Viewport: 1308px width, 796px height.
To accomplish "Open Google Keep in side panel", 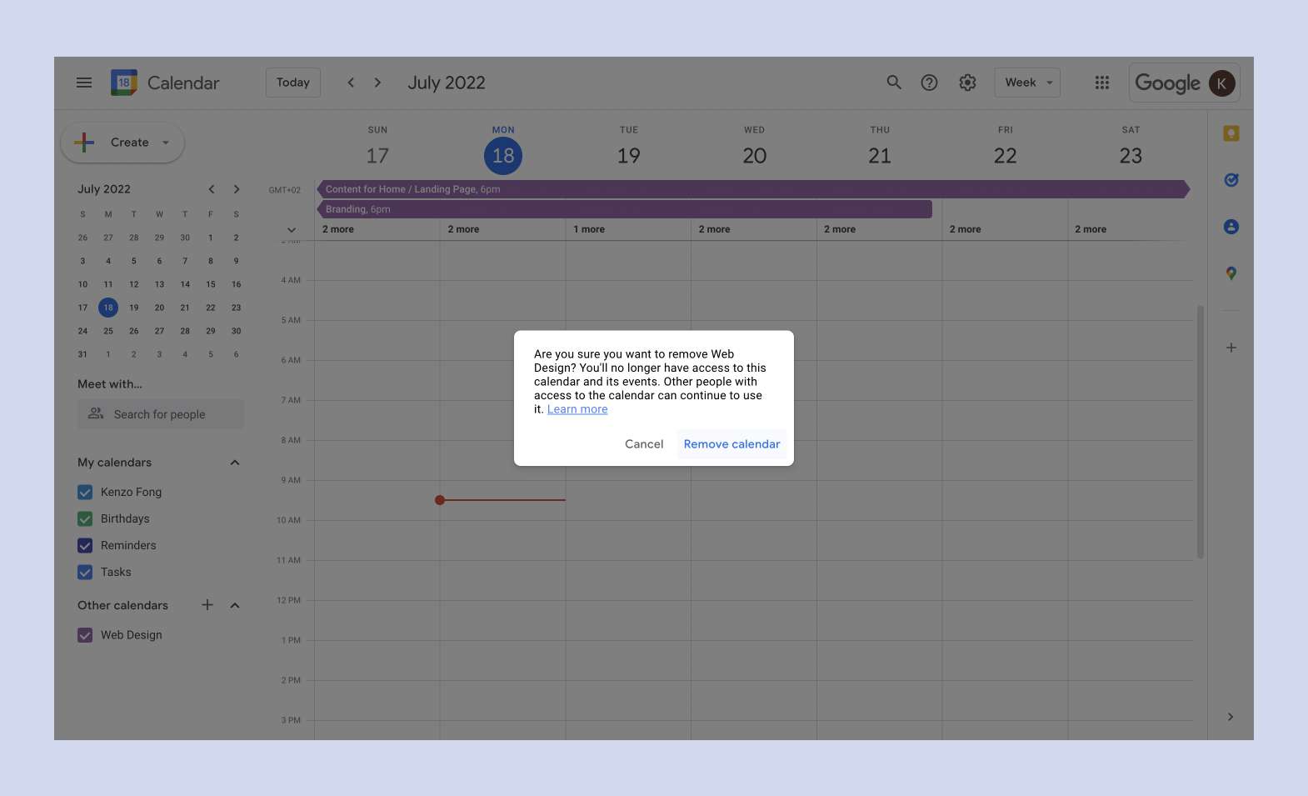I will 1231,133.
